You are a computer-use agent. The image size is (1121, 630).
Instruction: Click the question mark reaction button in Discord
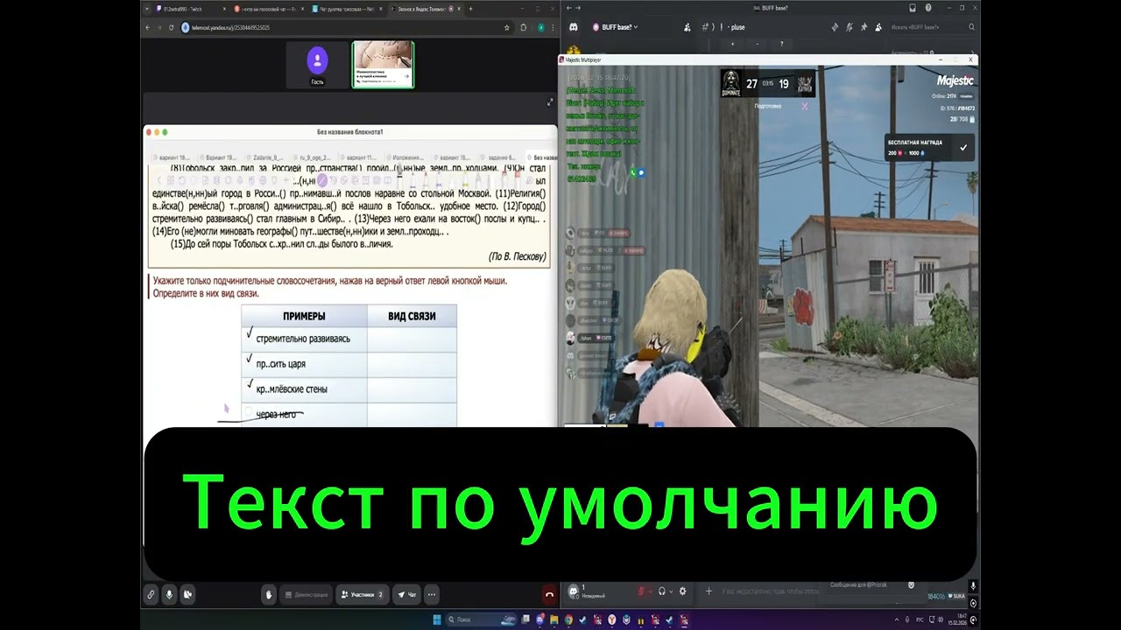click(x=781, y=44)
